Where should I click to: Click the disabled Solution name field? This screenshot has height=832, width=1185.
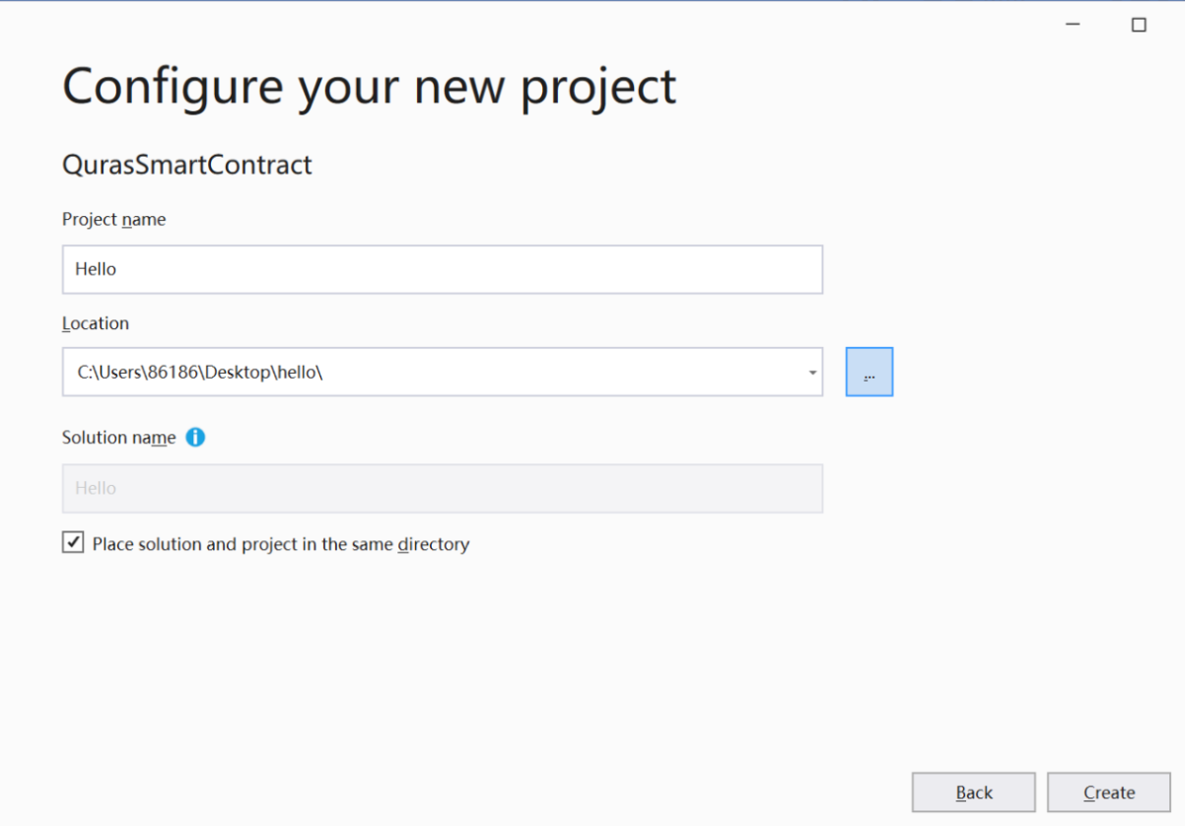click(x=442, y=488)
